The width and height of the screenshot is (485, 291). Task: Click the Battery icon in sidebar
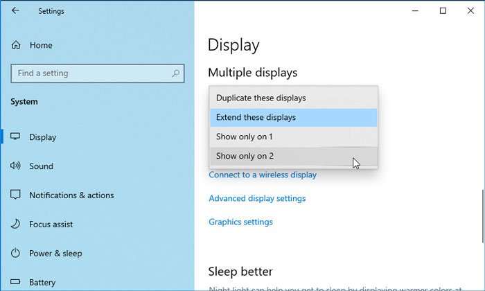pyautogui.click(x=15, y=282)
